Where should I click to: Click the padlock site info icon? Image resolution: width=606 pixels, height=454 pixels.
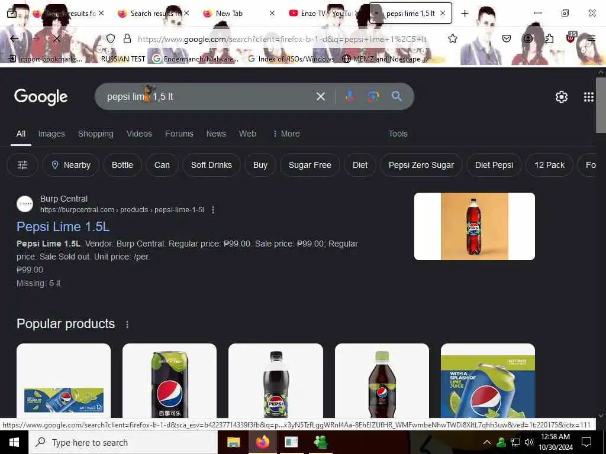point(127,38)
